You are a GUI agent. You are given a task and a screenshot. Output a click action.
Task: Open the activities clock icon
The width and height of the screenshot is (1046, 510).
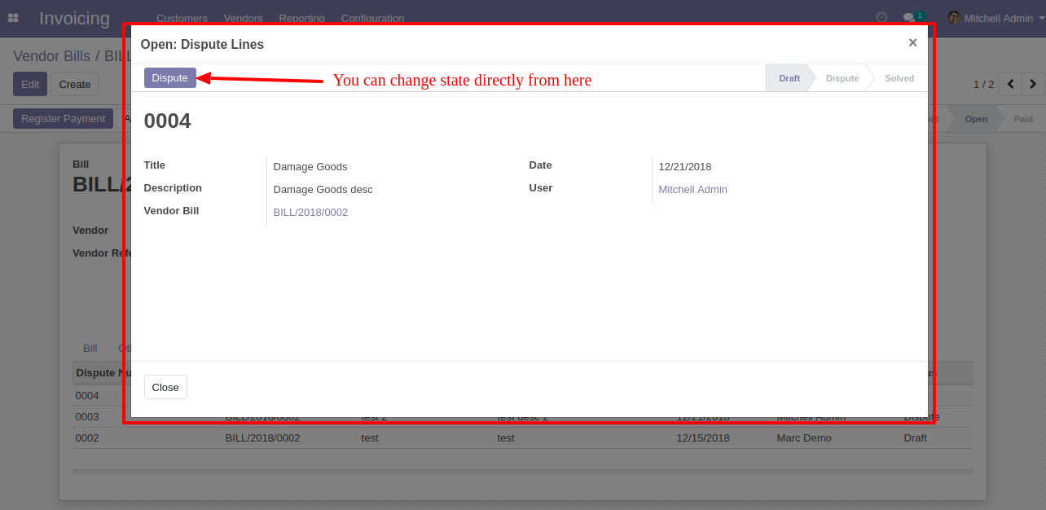click(x=881, y=17)
